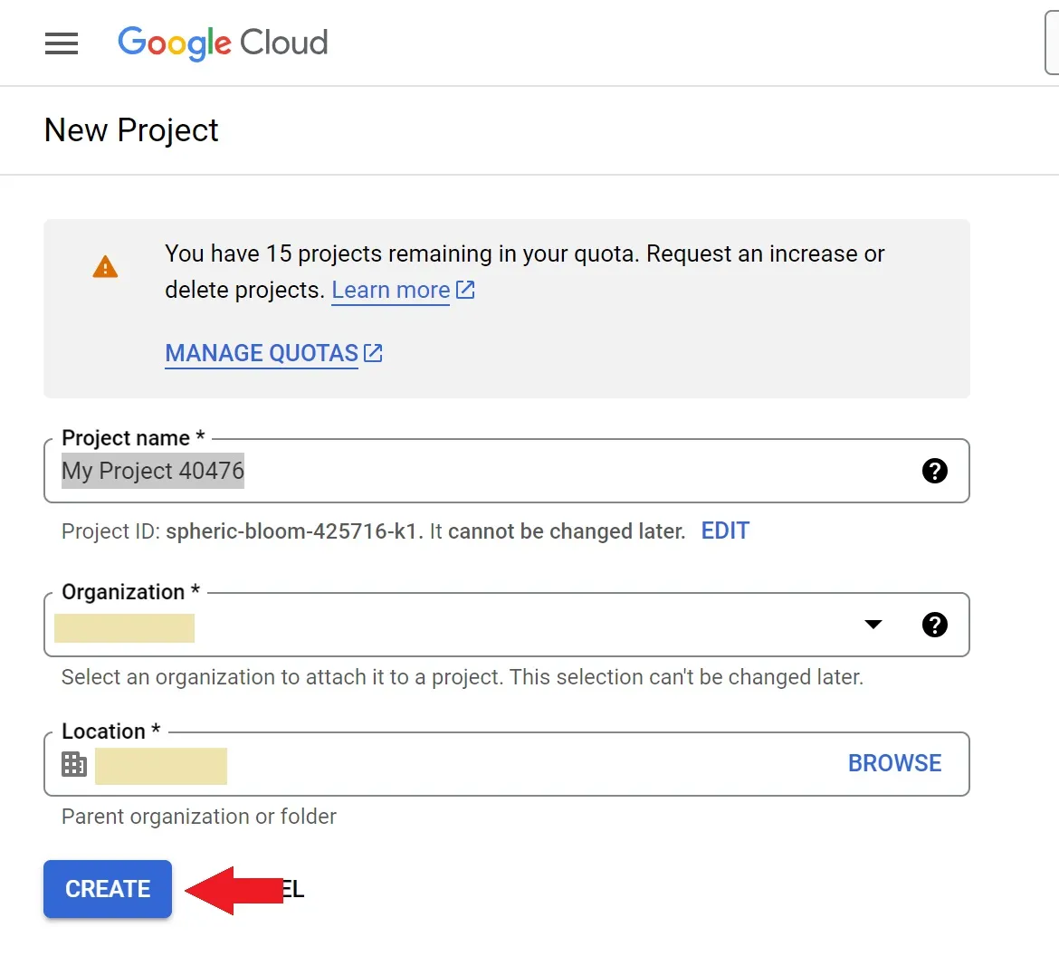Show help for the Organization field
This screenshot has width=1059, height=975.
(x=934, y=625)
